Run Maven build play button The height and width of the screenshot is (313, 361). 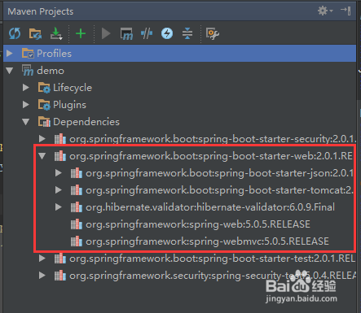point(106,33)
